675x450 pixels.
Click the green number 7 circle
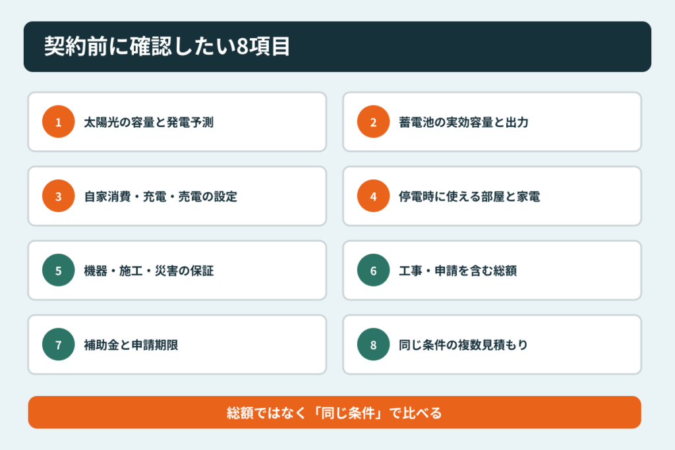[59, 345]
